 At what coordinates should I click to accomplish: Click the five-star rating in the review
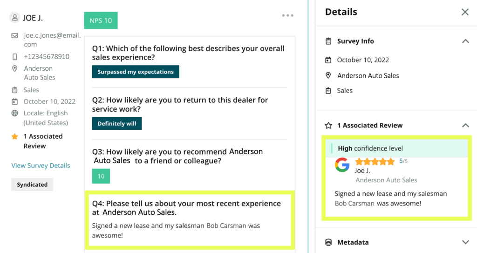tap(375, 162)
